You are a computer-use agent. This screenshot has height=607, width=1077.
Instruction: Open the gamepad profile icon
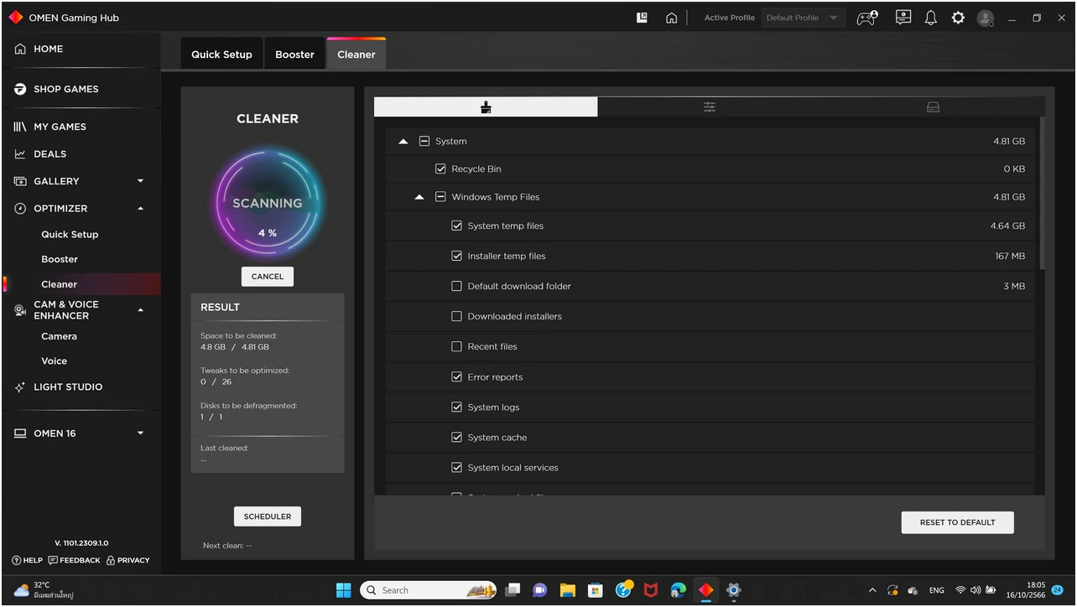click(x=867, y=18)
